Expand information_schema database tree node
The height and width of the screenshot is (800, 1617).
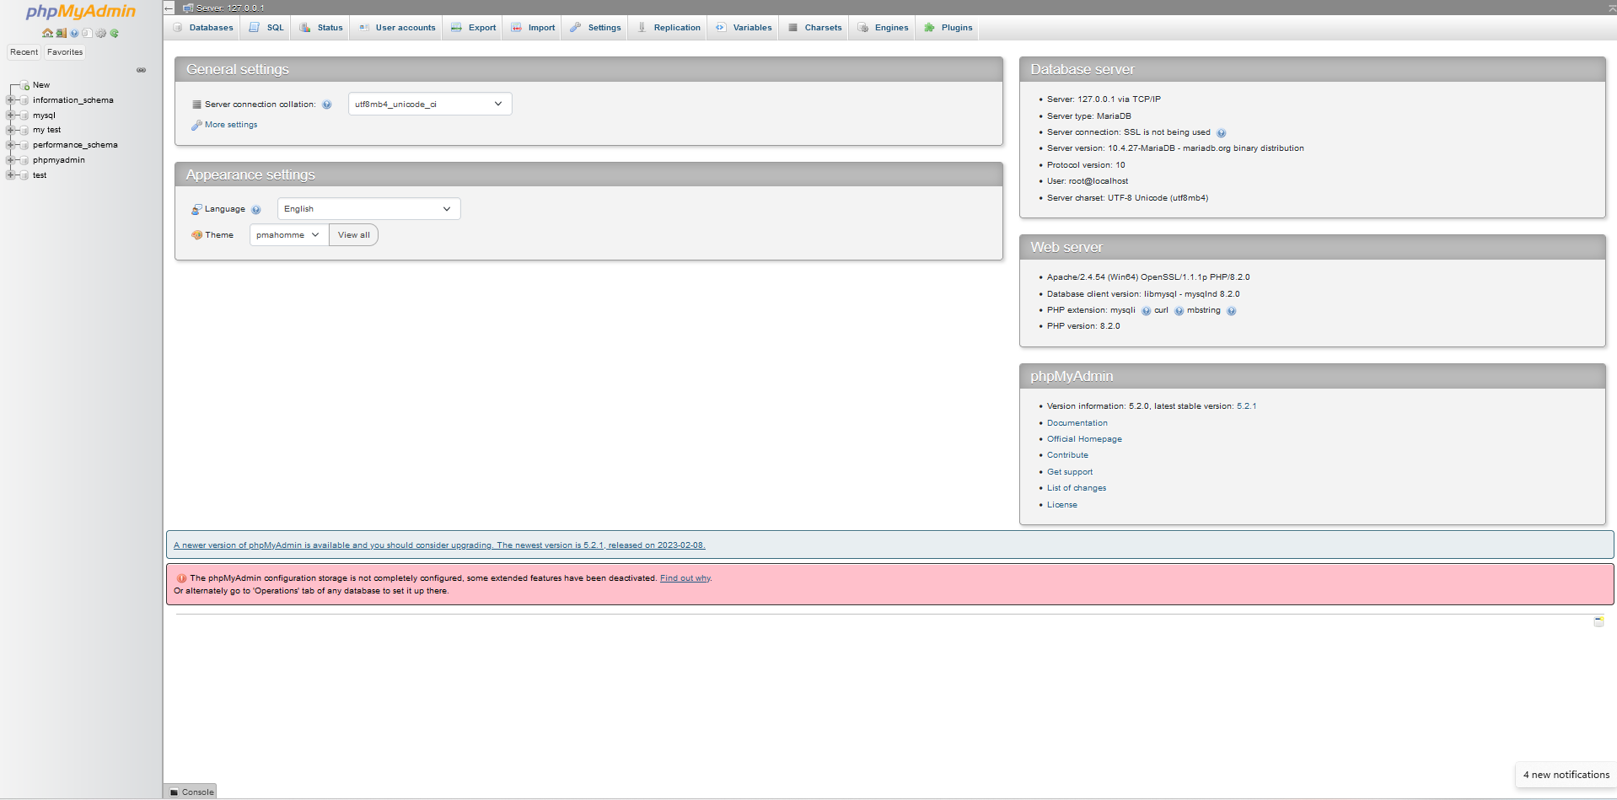(10, 100)
